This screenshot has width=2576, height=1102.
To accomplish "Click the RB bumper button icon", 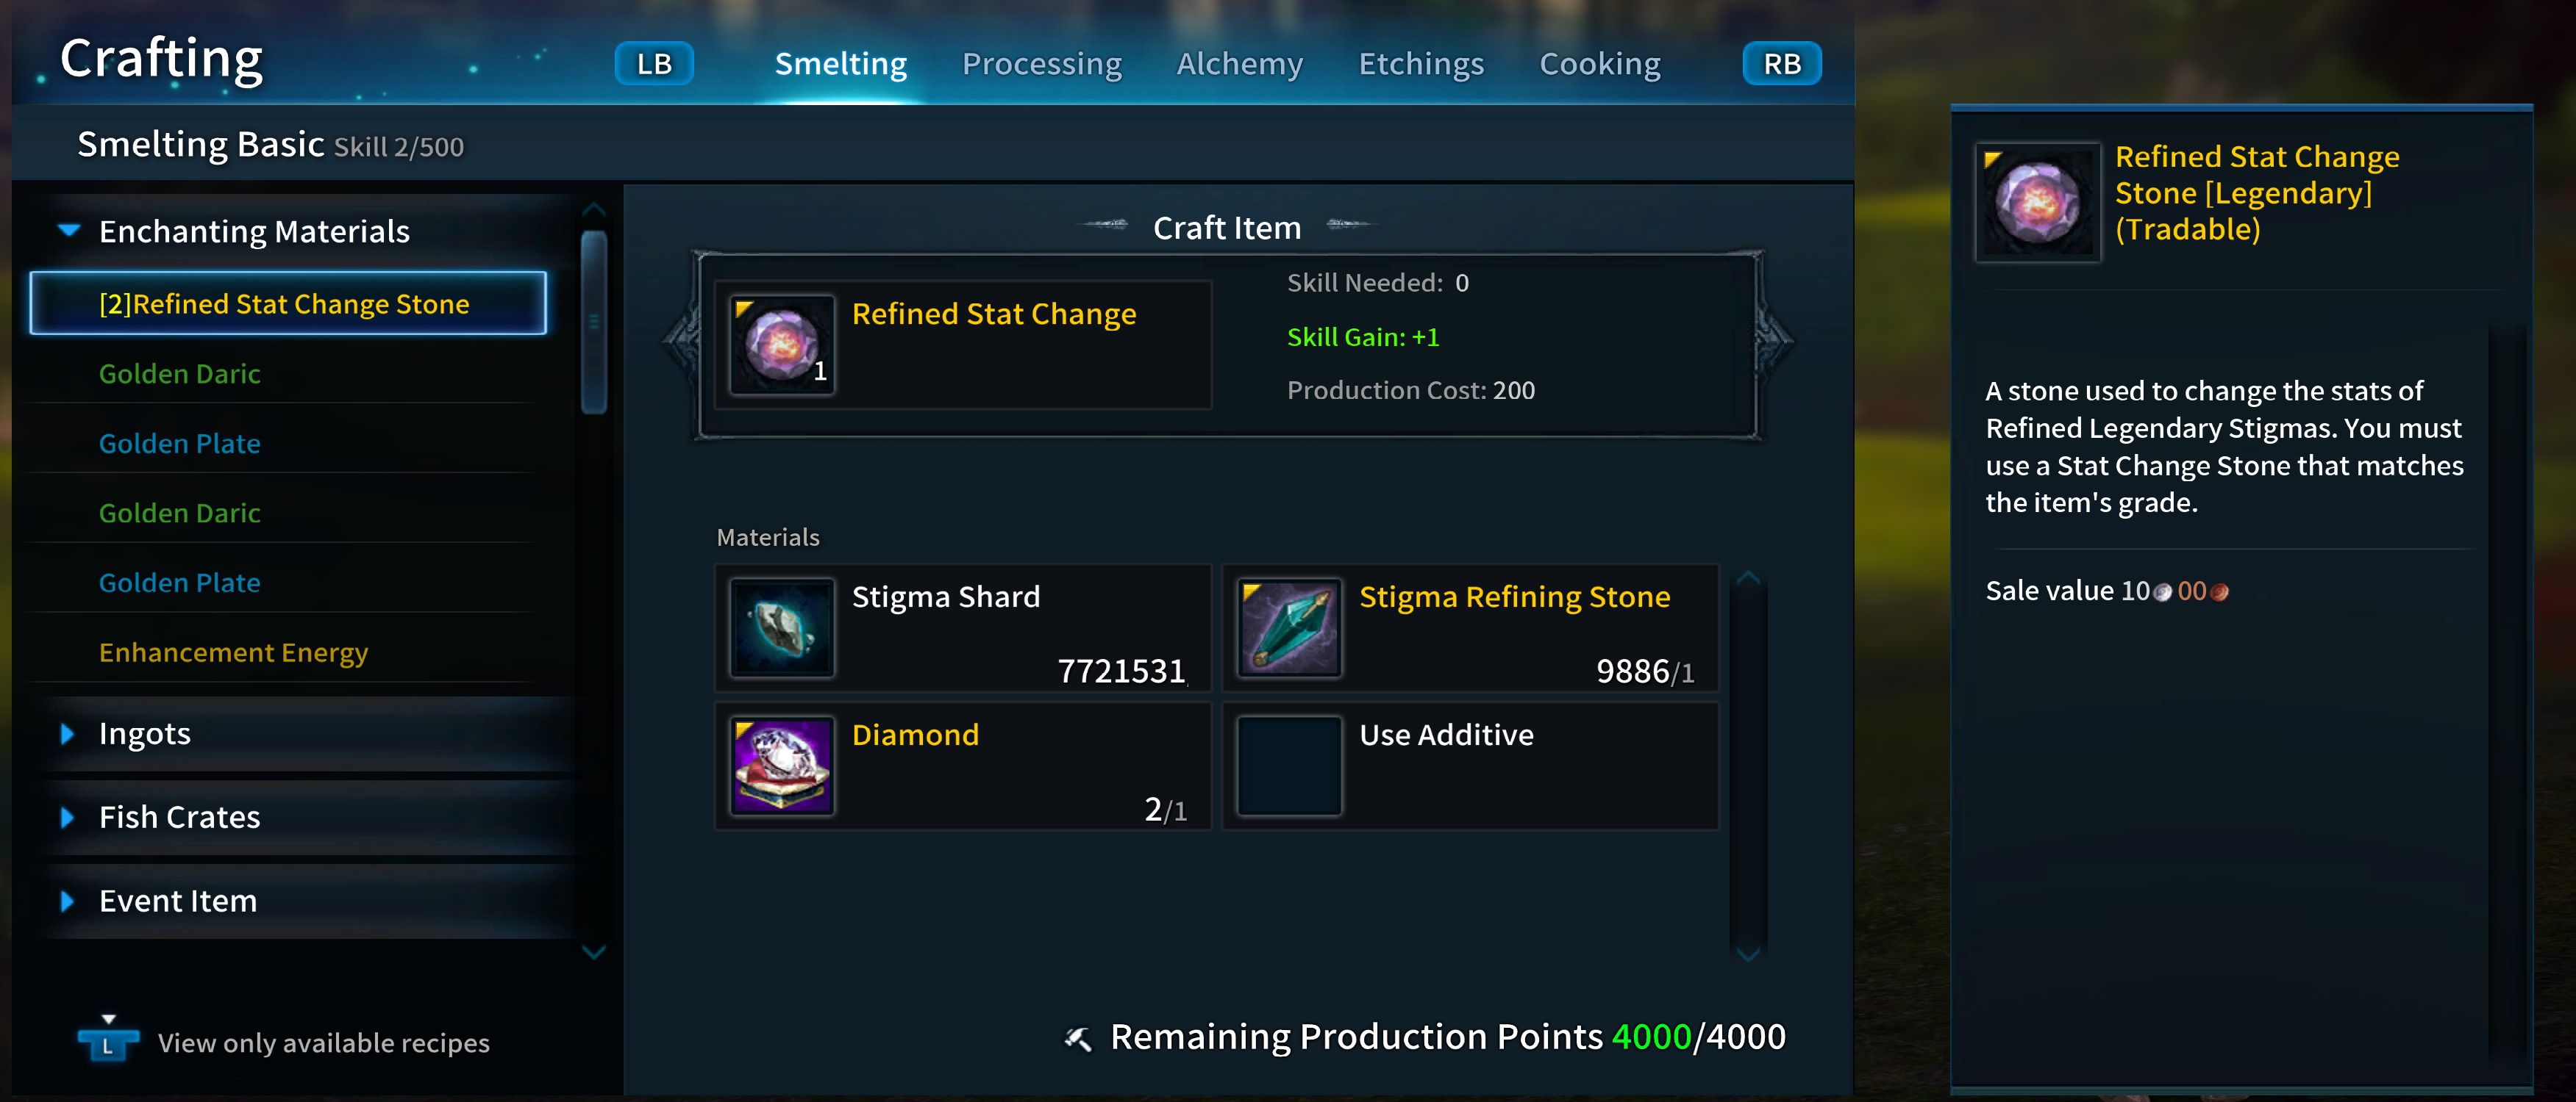I will click(x=1781, y=64).
